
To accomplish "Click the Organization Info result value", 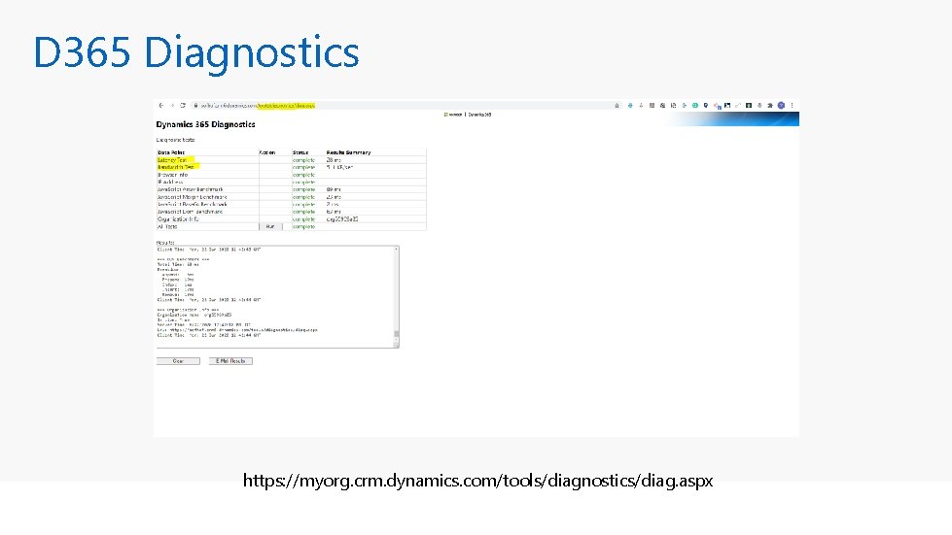I will pos(342,219).
